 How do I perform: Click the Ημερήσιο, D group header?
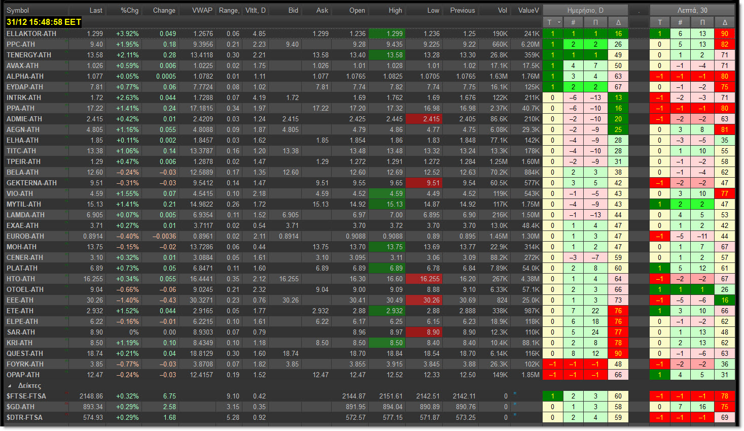coord(585,10)
